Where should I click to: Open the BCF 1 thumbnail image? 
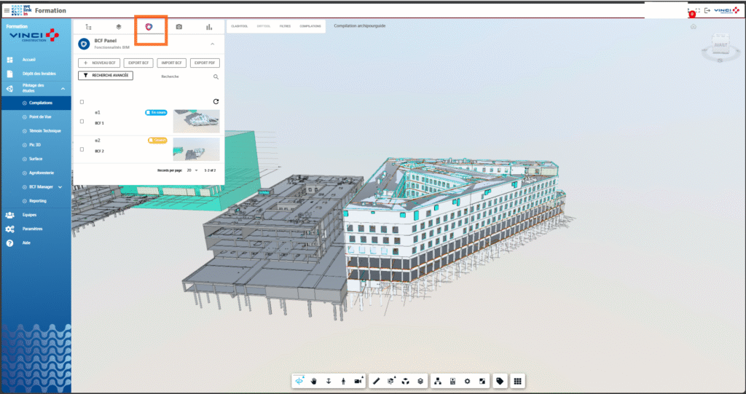click(196, 121)
